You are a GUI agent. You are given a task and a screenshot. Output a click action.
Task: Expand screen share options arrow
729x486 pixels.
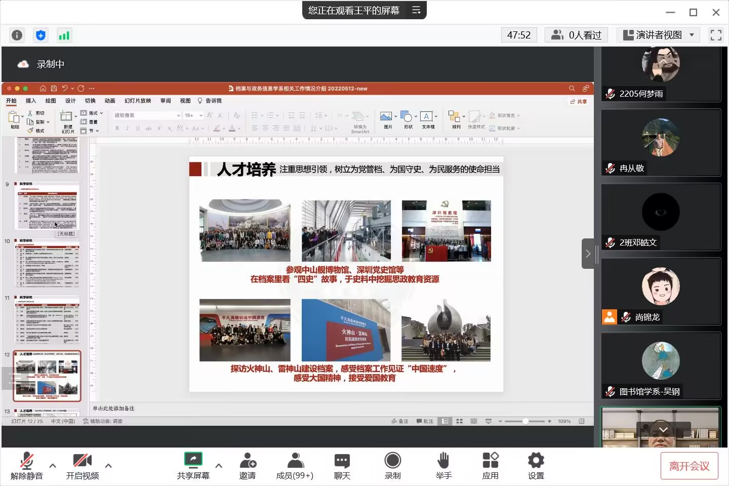point(219,465)
